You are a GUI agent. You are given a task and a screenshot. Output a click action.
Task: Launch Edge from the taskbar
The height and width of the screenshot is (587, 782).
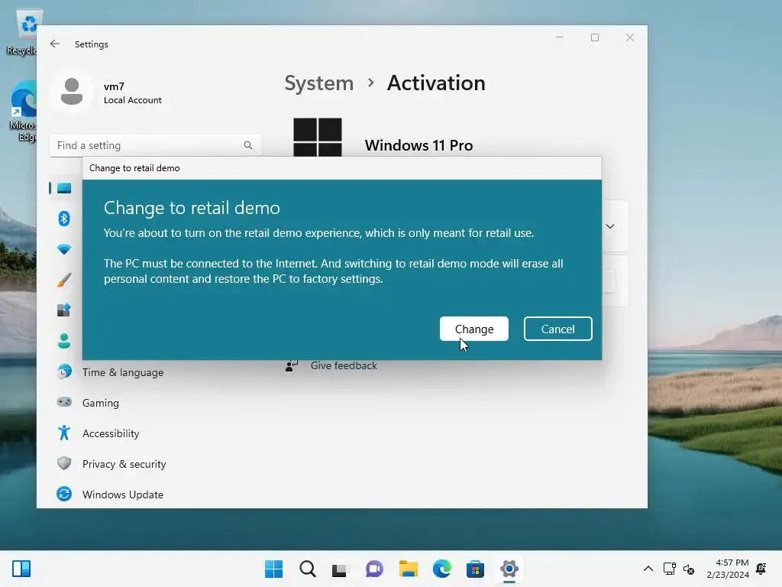pyautogui.click(x=442, y=569)
